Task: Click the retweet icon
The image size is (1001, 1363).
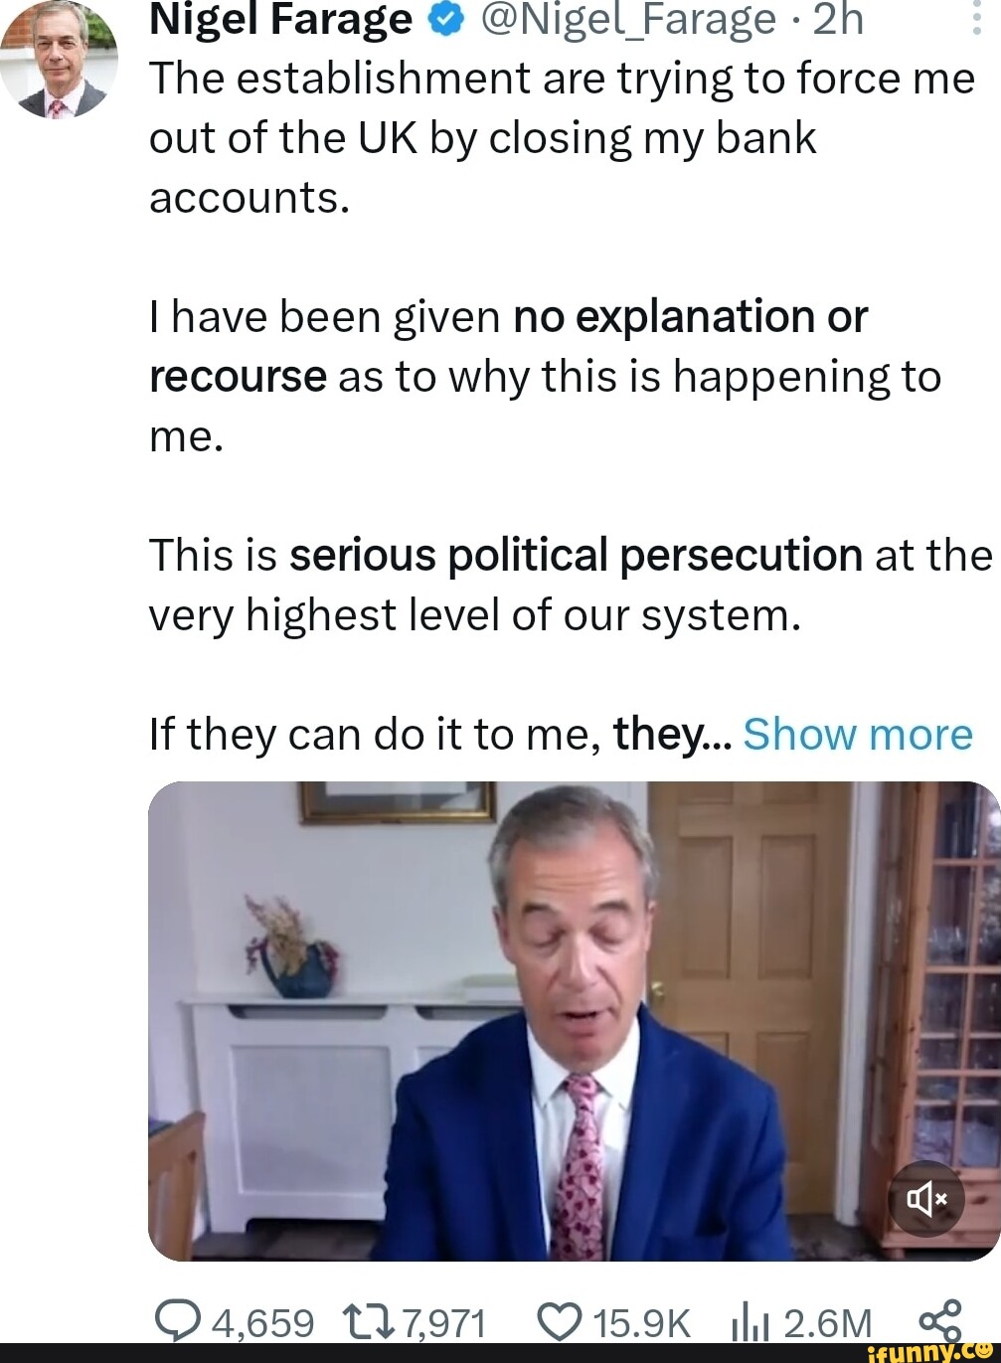Action: 368,1321
